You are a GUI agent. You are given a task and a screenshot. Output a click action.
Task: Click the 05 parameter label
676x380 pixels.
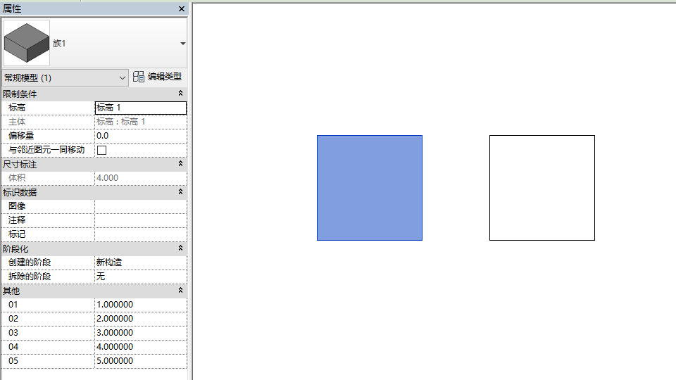pos(13,361)
